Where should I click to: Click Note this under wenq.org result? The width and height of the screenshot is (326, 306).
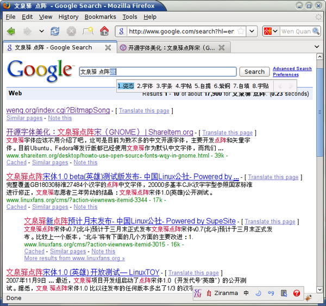(x=60, y=118)
